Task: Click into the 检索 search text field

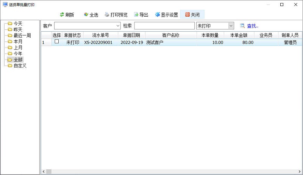Action: click(x=164, y=26)
